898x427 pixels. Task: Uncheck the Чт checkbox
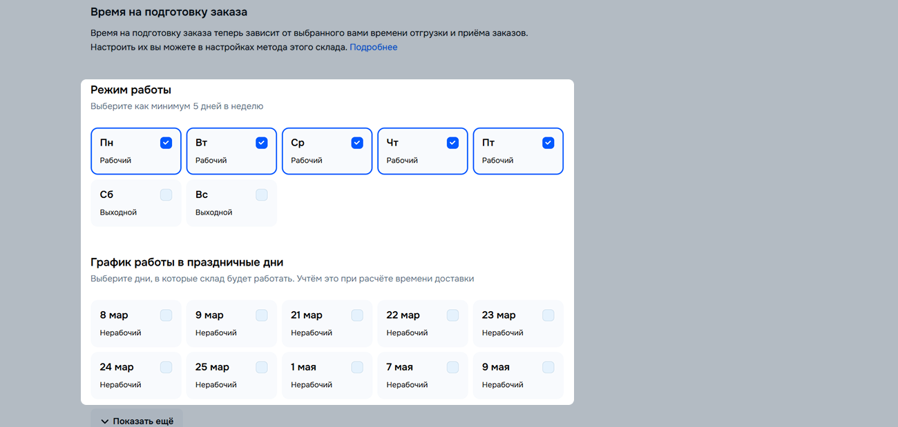452,143
